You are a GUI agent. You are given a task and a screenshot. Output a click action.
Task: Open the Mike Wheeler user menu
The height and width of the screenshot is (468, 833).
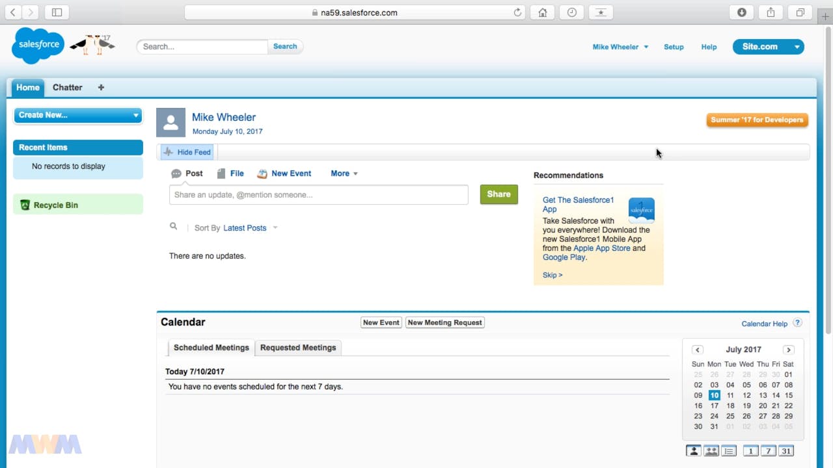[620, 47]
